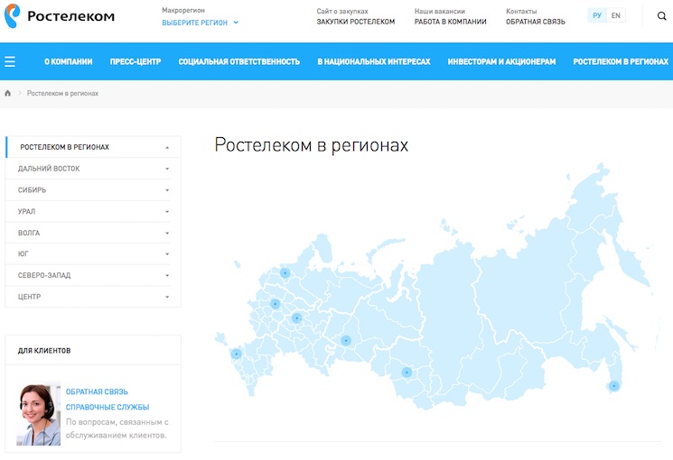The width and height of the screenshot is (673, 460).
Task: Click the Ростелеком в регионах breadcrumb
Action: (x=62, y=93)
